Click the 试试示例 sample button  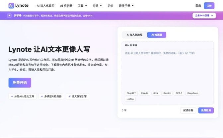pyautogui.click(x=188, y=110)
